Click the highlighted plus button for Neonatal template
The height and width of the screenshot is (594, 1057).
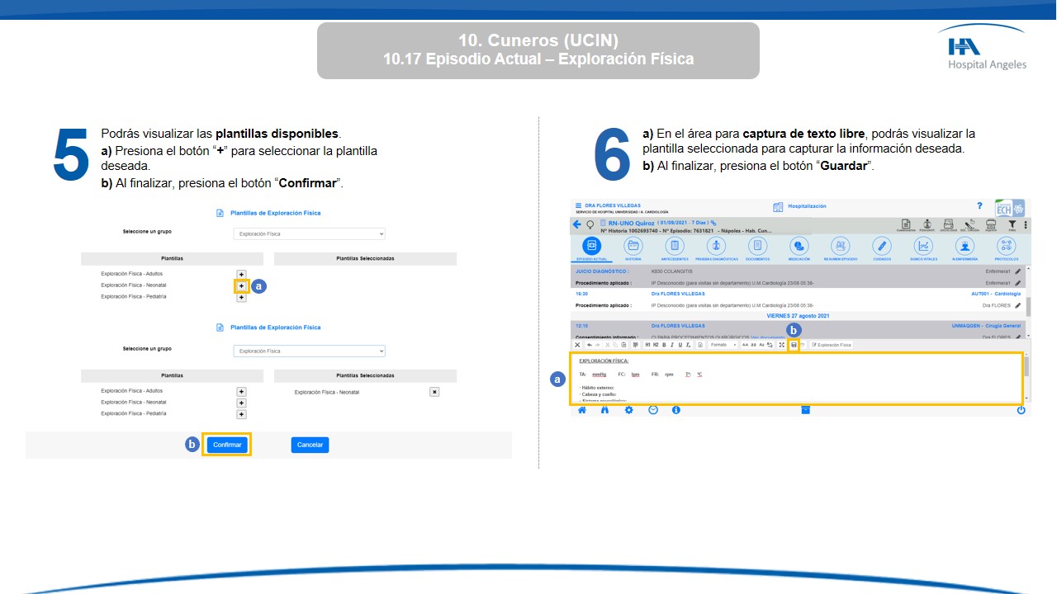pos(241,286)
